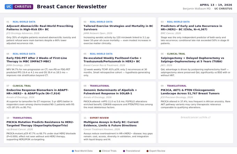The width and height of the screenshot is (237, 154).
Task: Click journal name BMC Cancer, 2026
Action: [x=171, y=33]
